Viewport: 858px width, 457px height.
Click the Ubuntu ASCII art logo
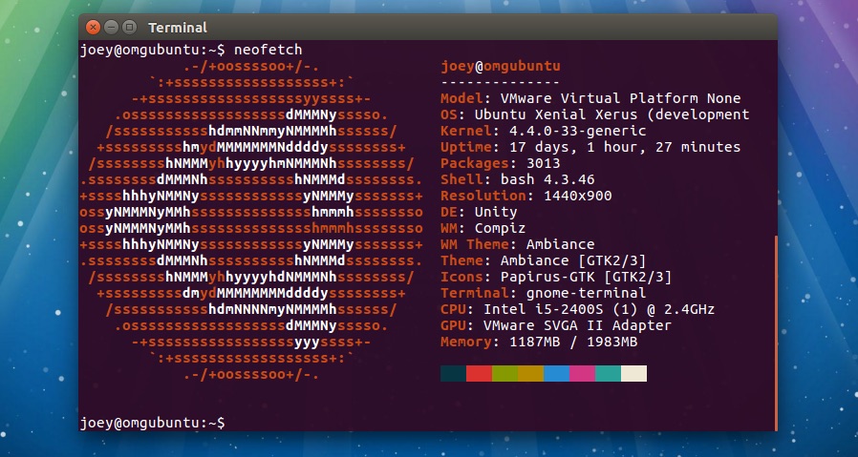(x=252, y=219)
